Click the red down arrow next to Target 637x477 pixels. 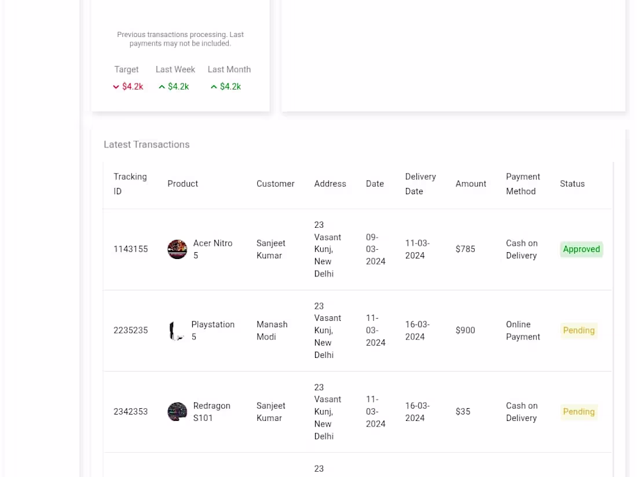116,87
